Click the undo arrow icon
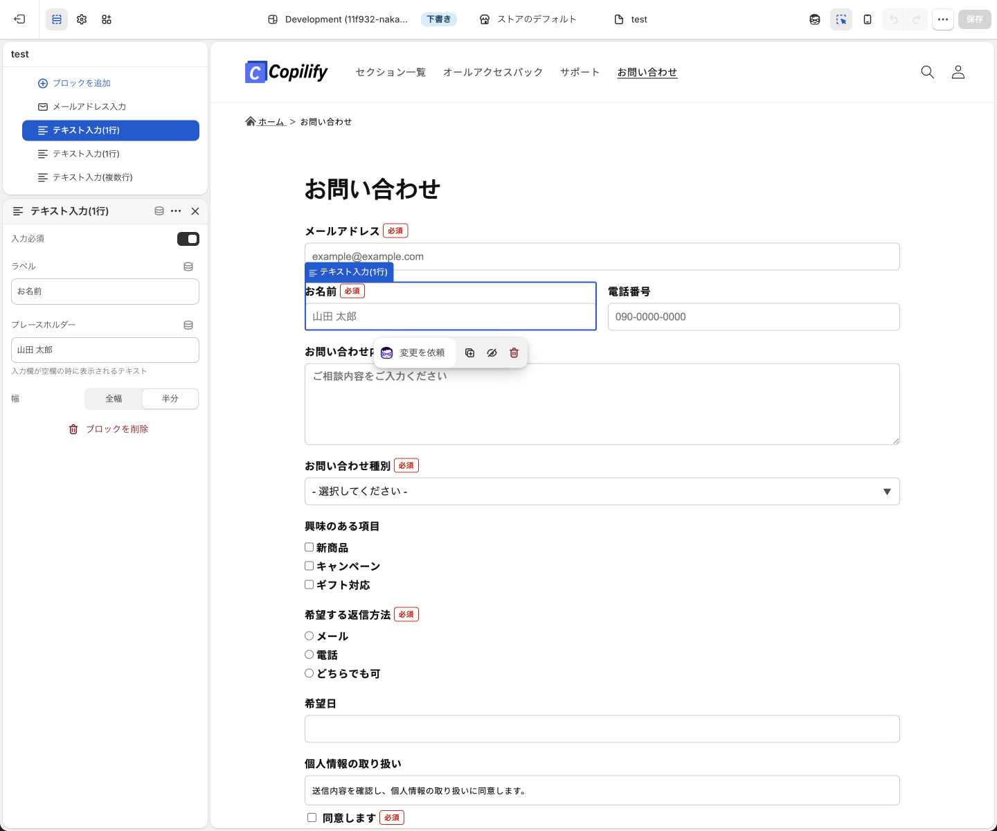 click(894, 19)
